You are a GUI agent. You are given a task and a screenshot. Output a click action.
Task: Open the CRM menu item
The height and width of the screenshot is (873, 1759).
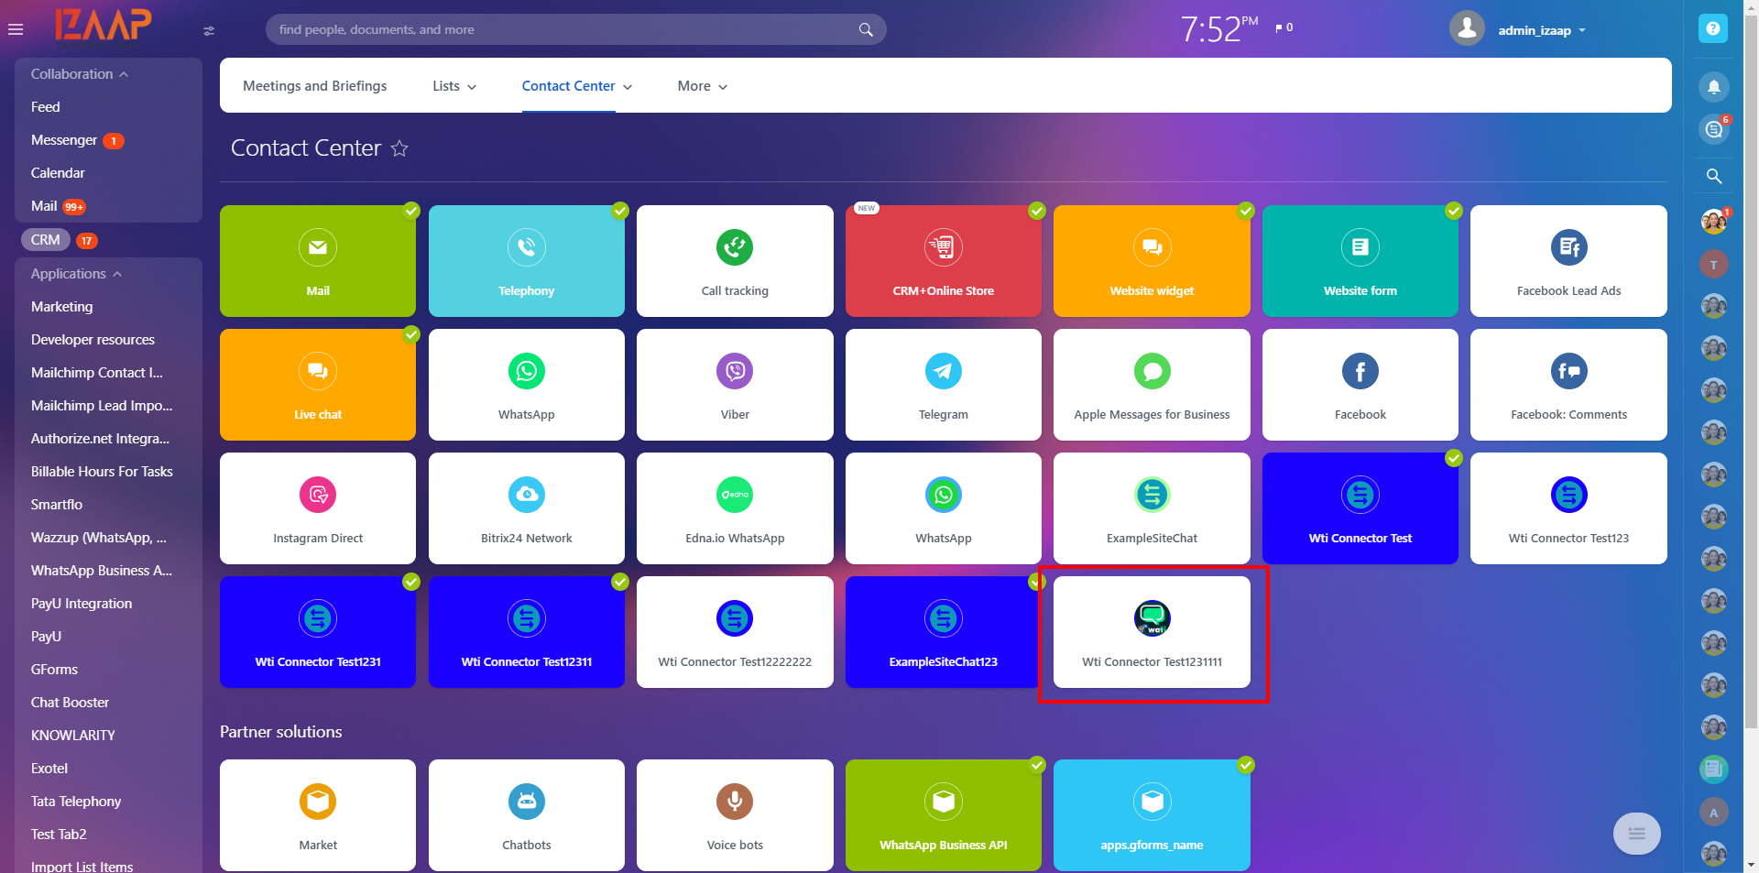tap(46, 240)
